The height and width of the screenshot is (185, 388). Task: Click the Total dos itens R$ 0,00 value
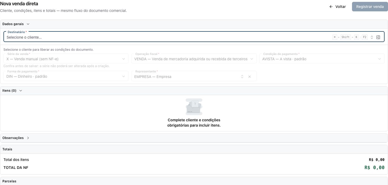click(377, 160)
